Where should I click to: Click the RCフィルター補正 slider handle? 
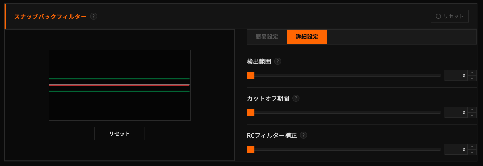coord(251,149)
